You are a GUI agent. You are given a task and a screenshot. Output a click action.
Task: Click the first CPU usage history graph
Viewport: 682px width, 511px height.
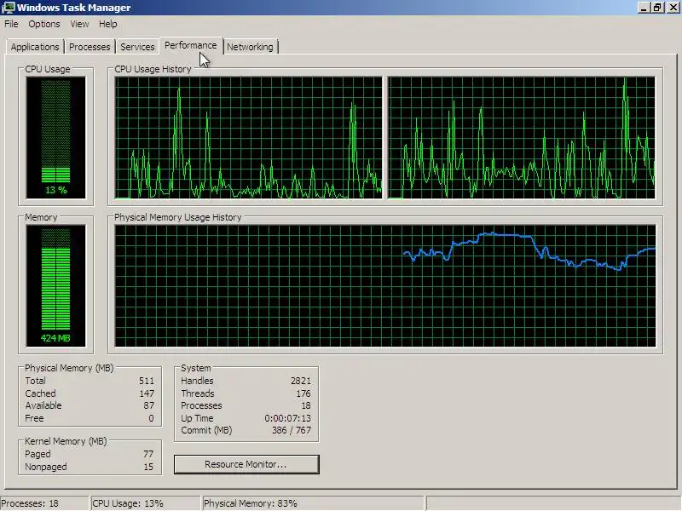tap(248, 138)
